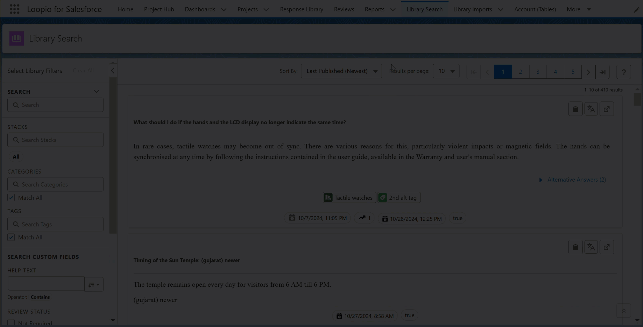Switch to the Project Hub tab
The height and width of the screenshot is (327, 643).
click(159, 9)
